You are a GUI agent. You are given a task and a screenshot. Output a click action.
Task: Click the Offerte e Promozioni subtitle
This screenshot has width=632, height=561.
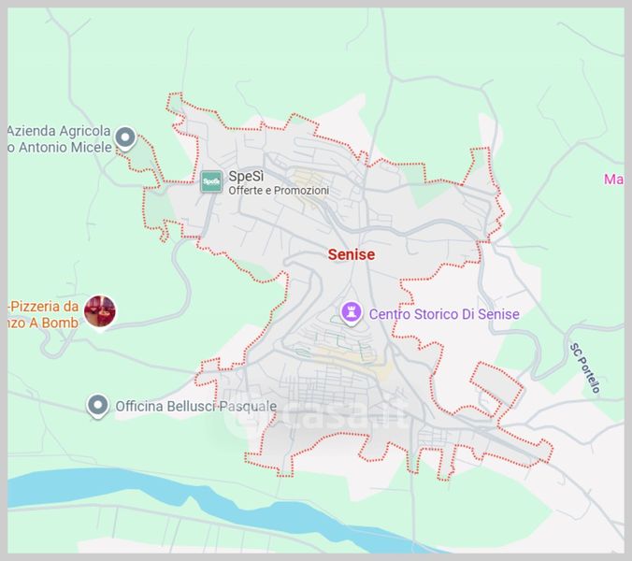coord(279,191)
